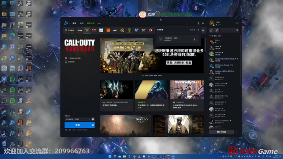Open the patch notes link
The height and width of the screenshot is (159, 283).
click(70, 61)
